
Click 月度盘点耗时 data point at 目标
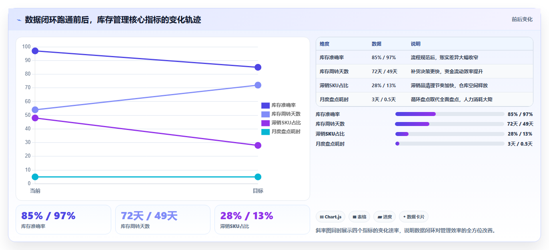258,177
